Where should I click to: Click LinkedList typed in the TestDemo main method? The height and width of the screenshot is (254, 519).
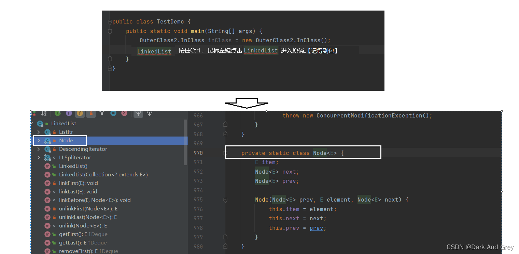tap(154, 51)
